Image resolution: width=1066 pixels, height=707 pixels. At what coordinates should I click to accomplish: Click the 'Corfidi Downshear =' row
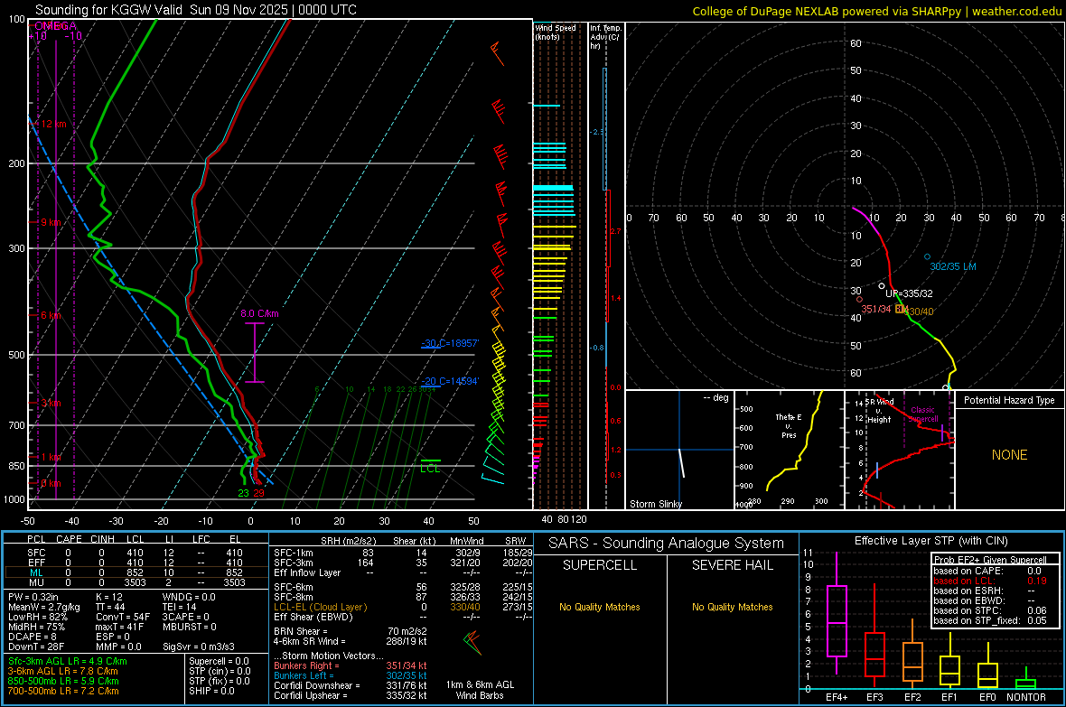coord(351,685)
